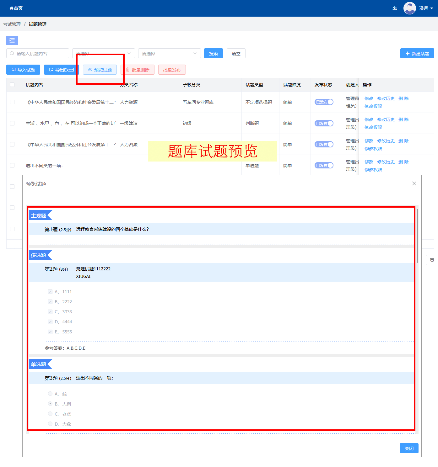This screenshot has height=467, width=438.
Task: Click the 关闭 button in dialog
Action: pyautogui.click(x=409, y=448)
